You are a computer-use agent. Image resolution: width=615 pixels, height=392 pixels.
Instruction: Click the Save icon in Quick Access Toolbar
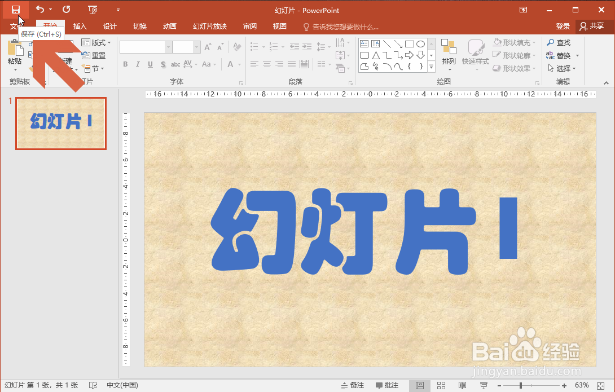[x=15, y=10]
